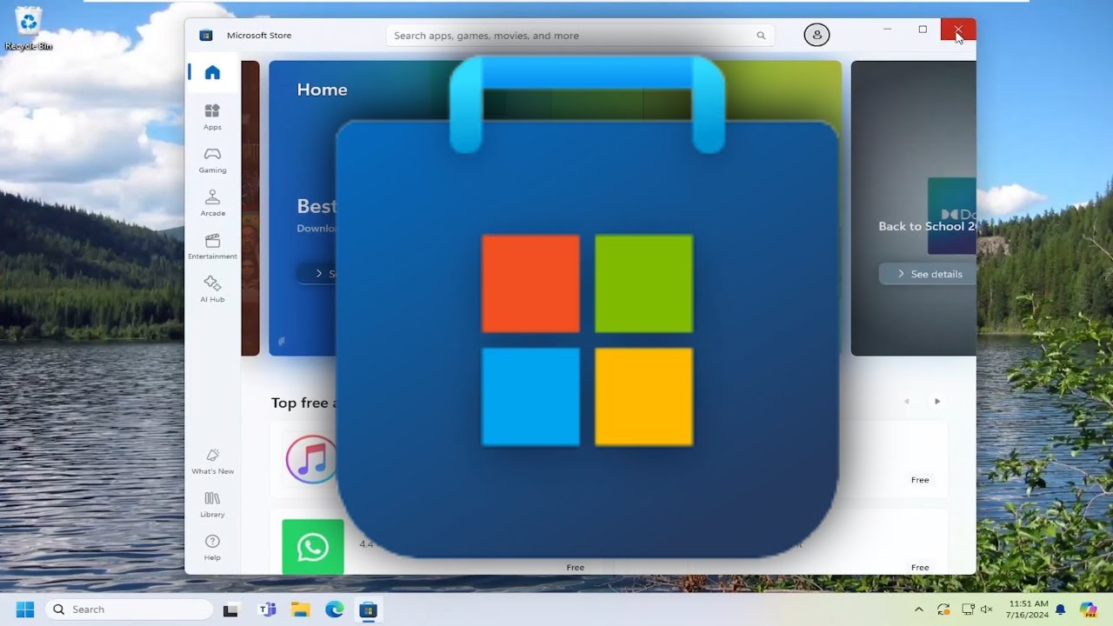Open Recycle Bin on the desktop

pos(29,28)
